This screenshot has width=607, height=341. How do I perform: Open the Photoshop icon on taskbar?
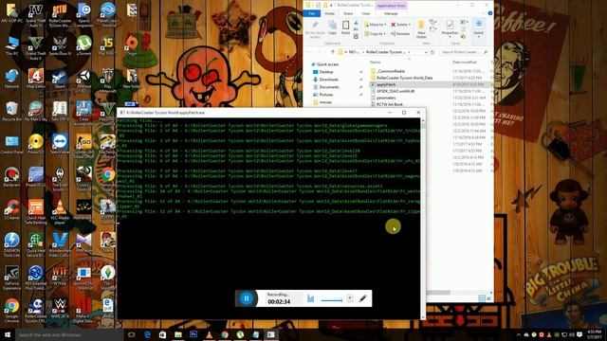tap(193, 334)
